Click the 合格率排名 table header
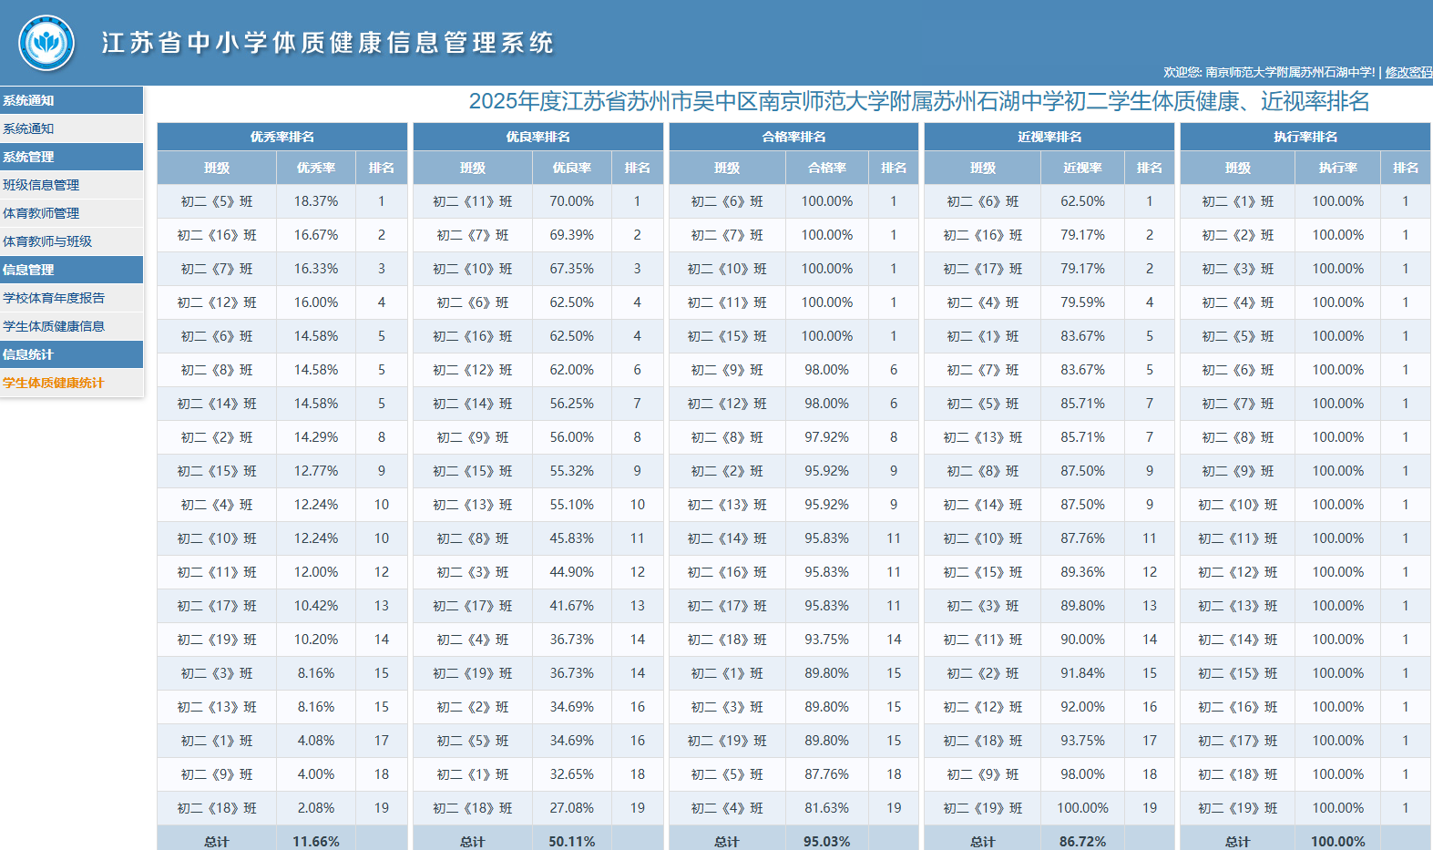This screenshot has height=850, width=1433. tap(793, 137)
